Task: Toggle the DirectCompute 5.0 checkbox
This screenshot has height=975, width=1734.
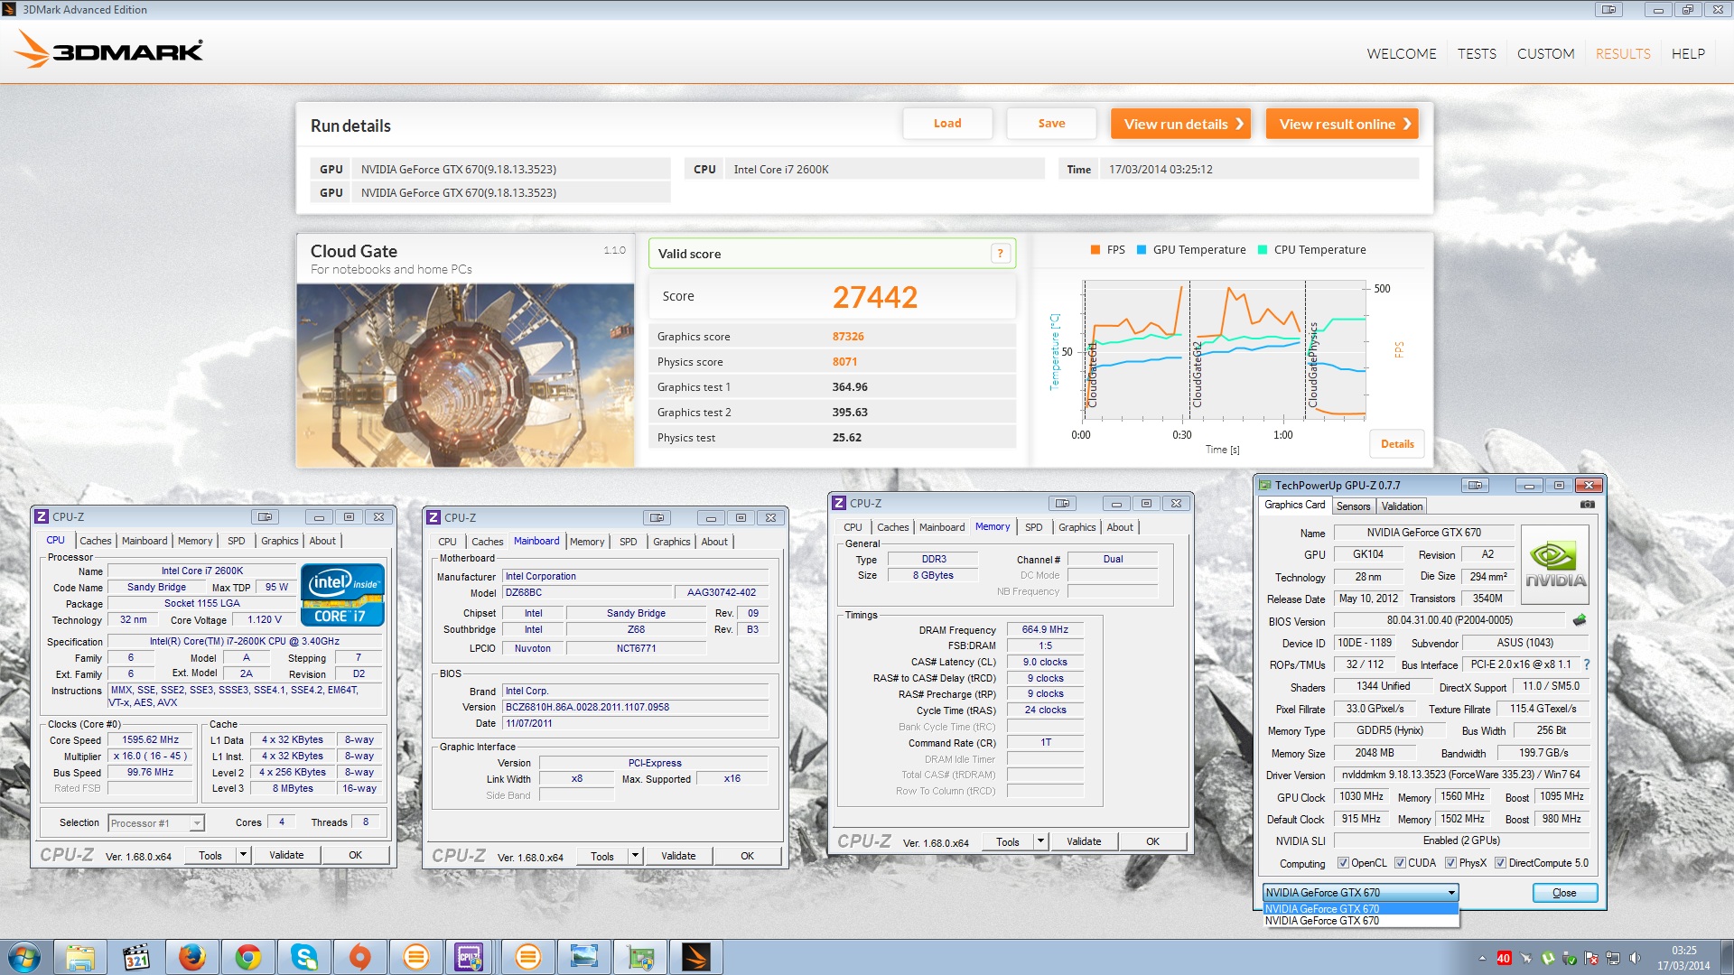Action: pyautogui.click(x=1500, y=863)
